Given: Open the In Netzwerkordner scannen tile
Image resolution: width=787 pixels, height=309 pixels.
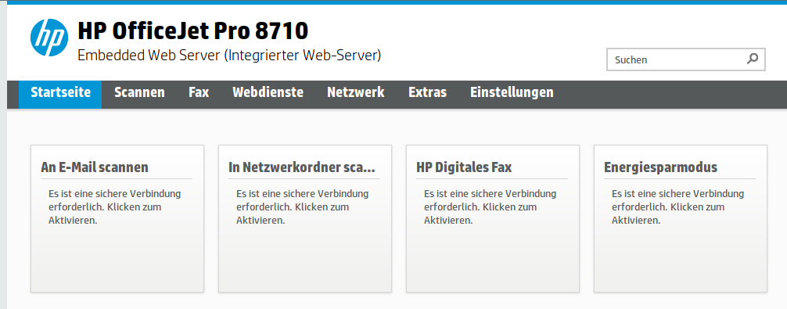Looking at the screenshot, I should (304, 219).
